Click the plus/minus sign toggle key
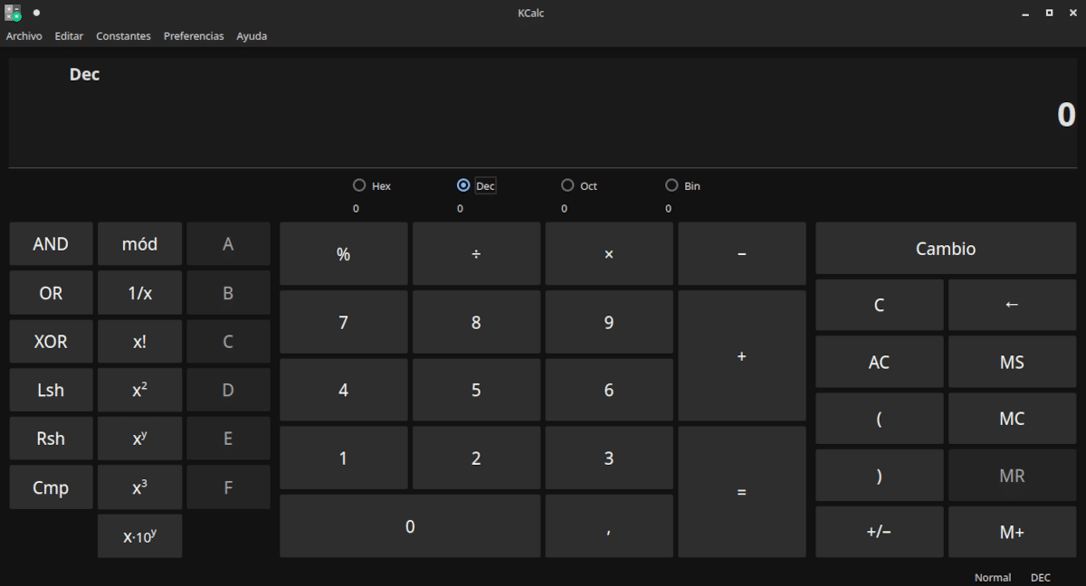Viewport: 1086px width, 586px height. tap(879, 532)
